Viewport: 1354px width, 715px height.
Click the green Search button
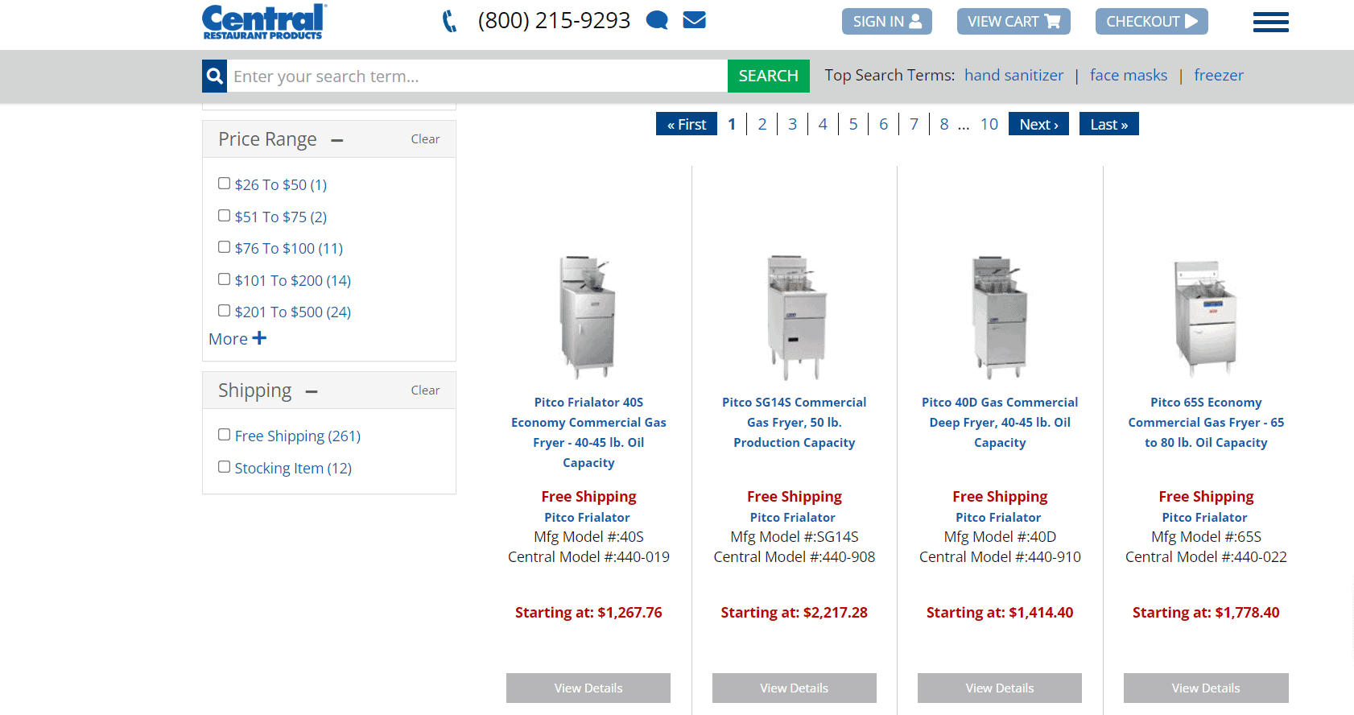point(768,76)
